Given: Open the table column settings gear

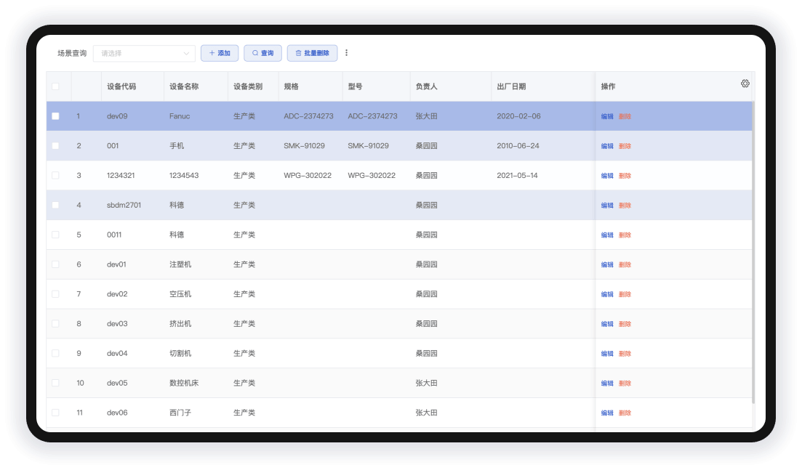Looking at the screenshot, I should pos(745,84).
